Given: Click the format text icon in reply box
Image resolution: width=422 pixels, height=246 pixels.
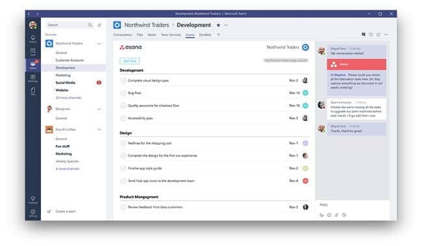Looking at the screenshot, I should [x=321, y=215].
